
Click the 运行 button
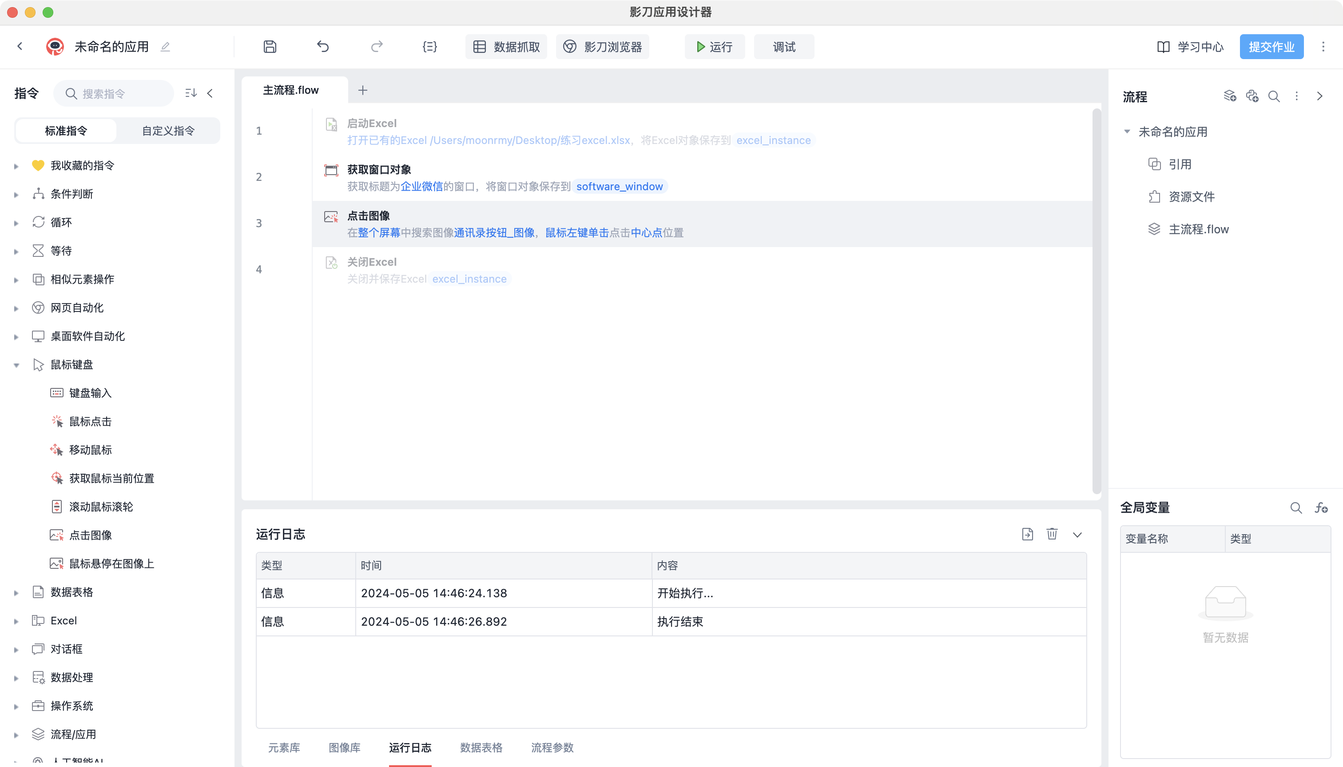point(715,47)
